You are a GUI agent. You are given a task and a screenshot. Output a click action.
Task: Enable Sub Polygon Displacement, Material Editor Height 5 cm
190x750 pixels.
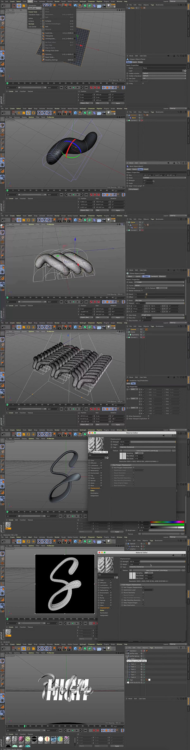pyautogui.click(x=134, y=468)
